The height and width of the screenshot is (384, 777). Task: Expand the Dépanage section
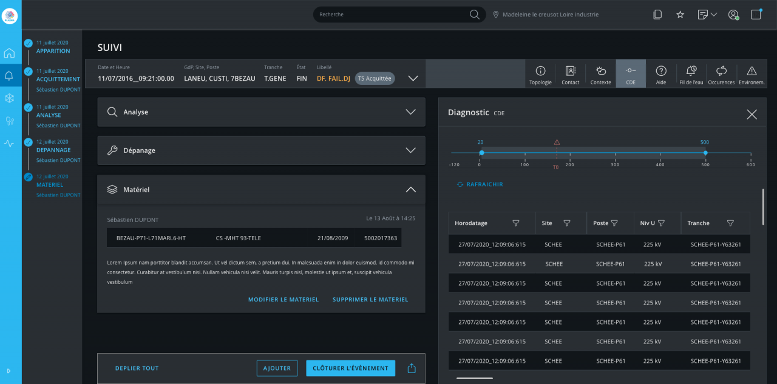tap(410, 150)
